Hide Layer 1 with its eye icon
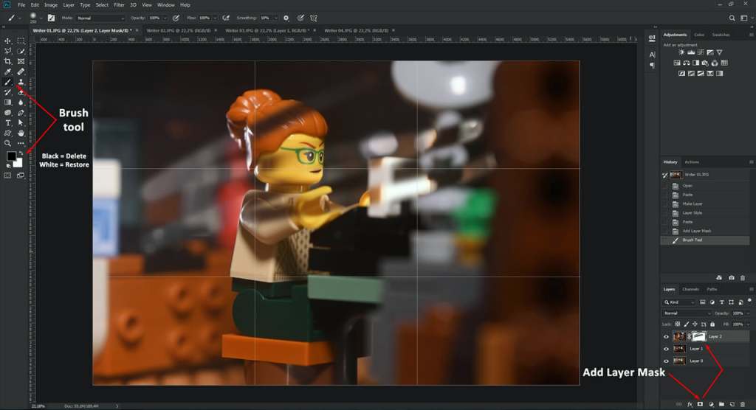The height and width of the screenshot is (410, 756). click(x=667, y=348)
